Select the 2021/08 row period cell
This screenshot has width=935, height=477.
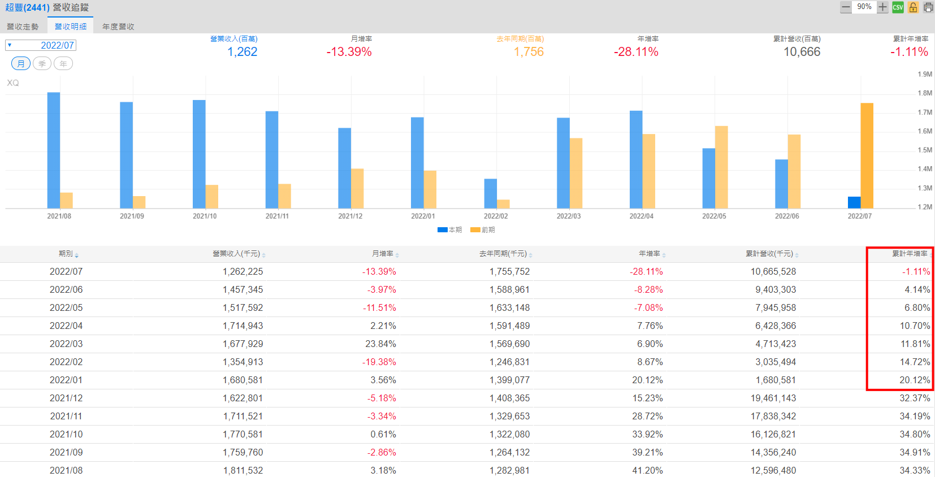66,470
